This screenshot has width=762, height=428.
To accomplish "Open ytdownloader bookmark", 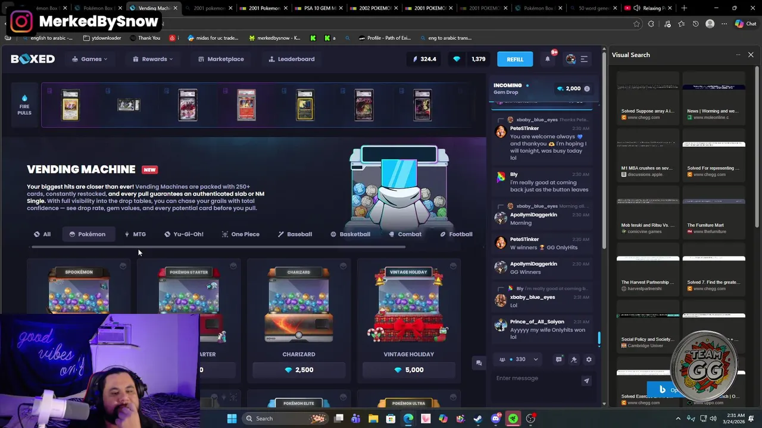I will (102, 37).
